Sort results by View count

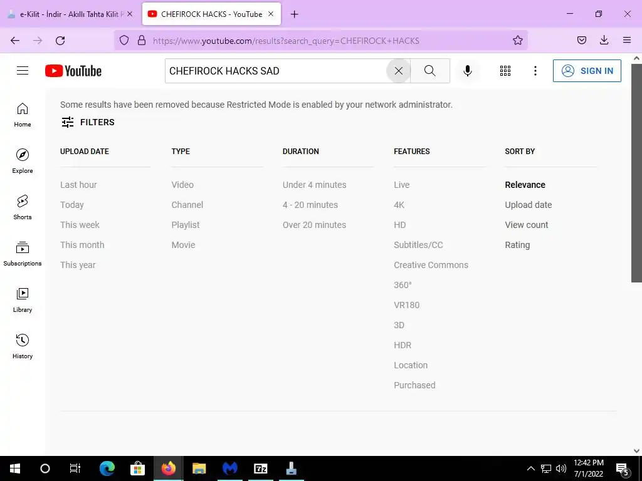527,225
